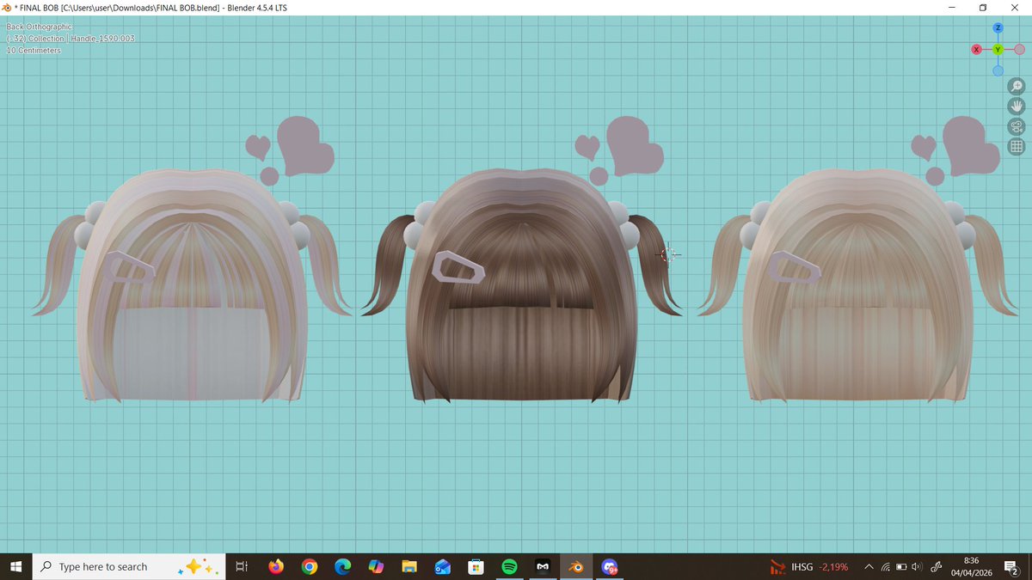Toggle orthographic projection via the grid gizmo icon
Image resolution: width=1032 pixels, height=580 pixels.
pos(1017,145)
